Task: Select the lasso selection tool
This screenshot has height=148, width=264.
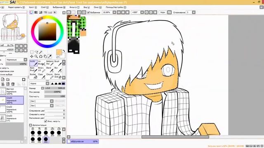Action: 36,52
